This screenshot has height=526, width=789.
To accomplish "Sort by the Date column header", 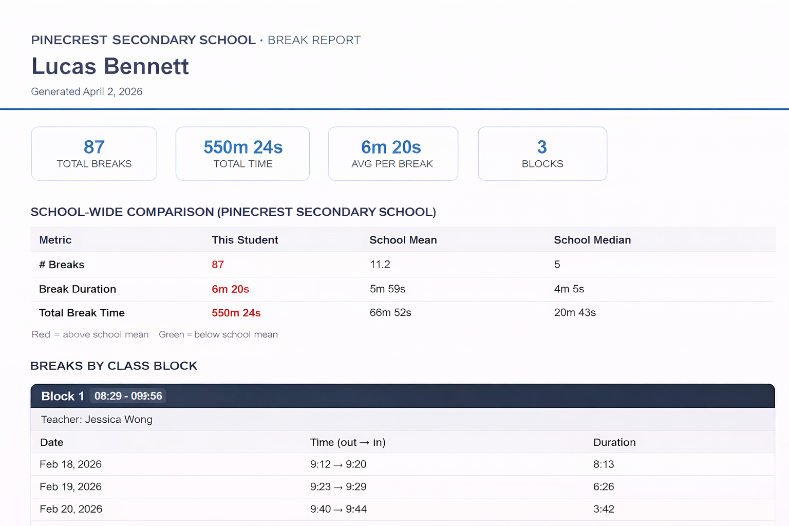I will (x=51, y=442).
